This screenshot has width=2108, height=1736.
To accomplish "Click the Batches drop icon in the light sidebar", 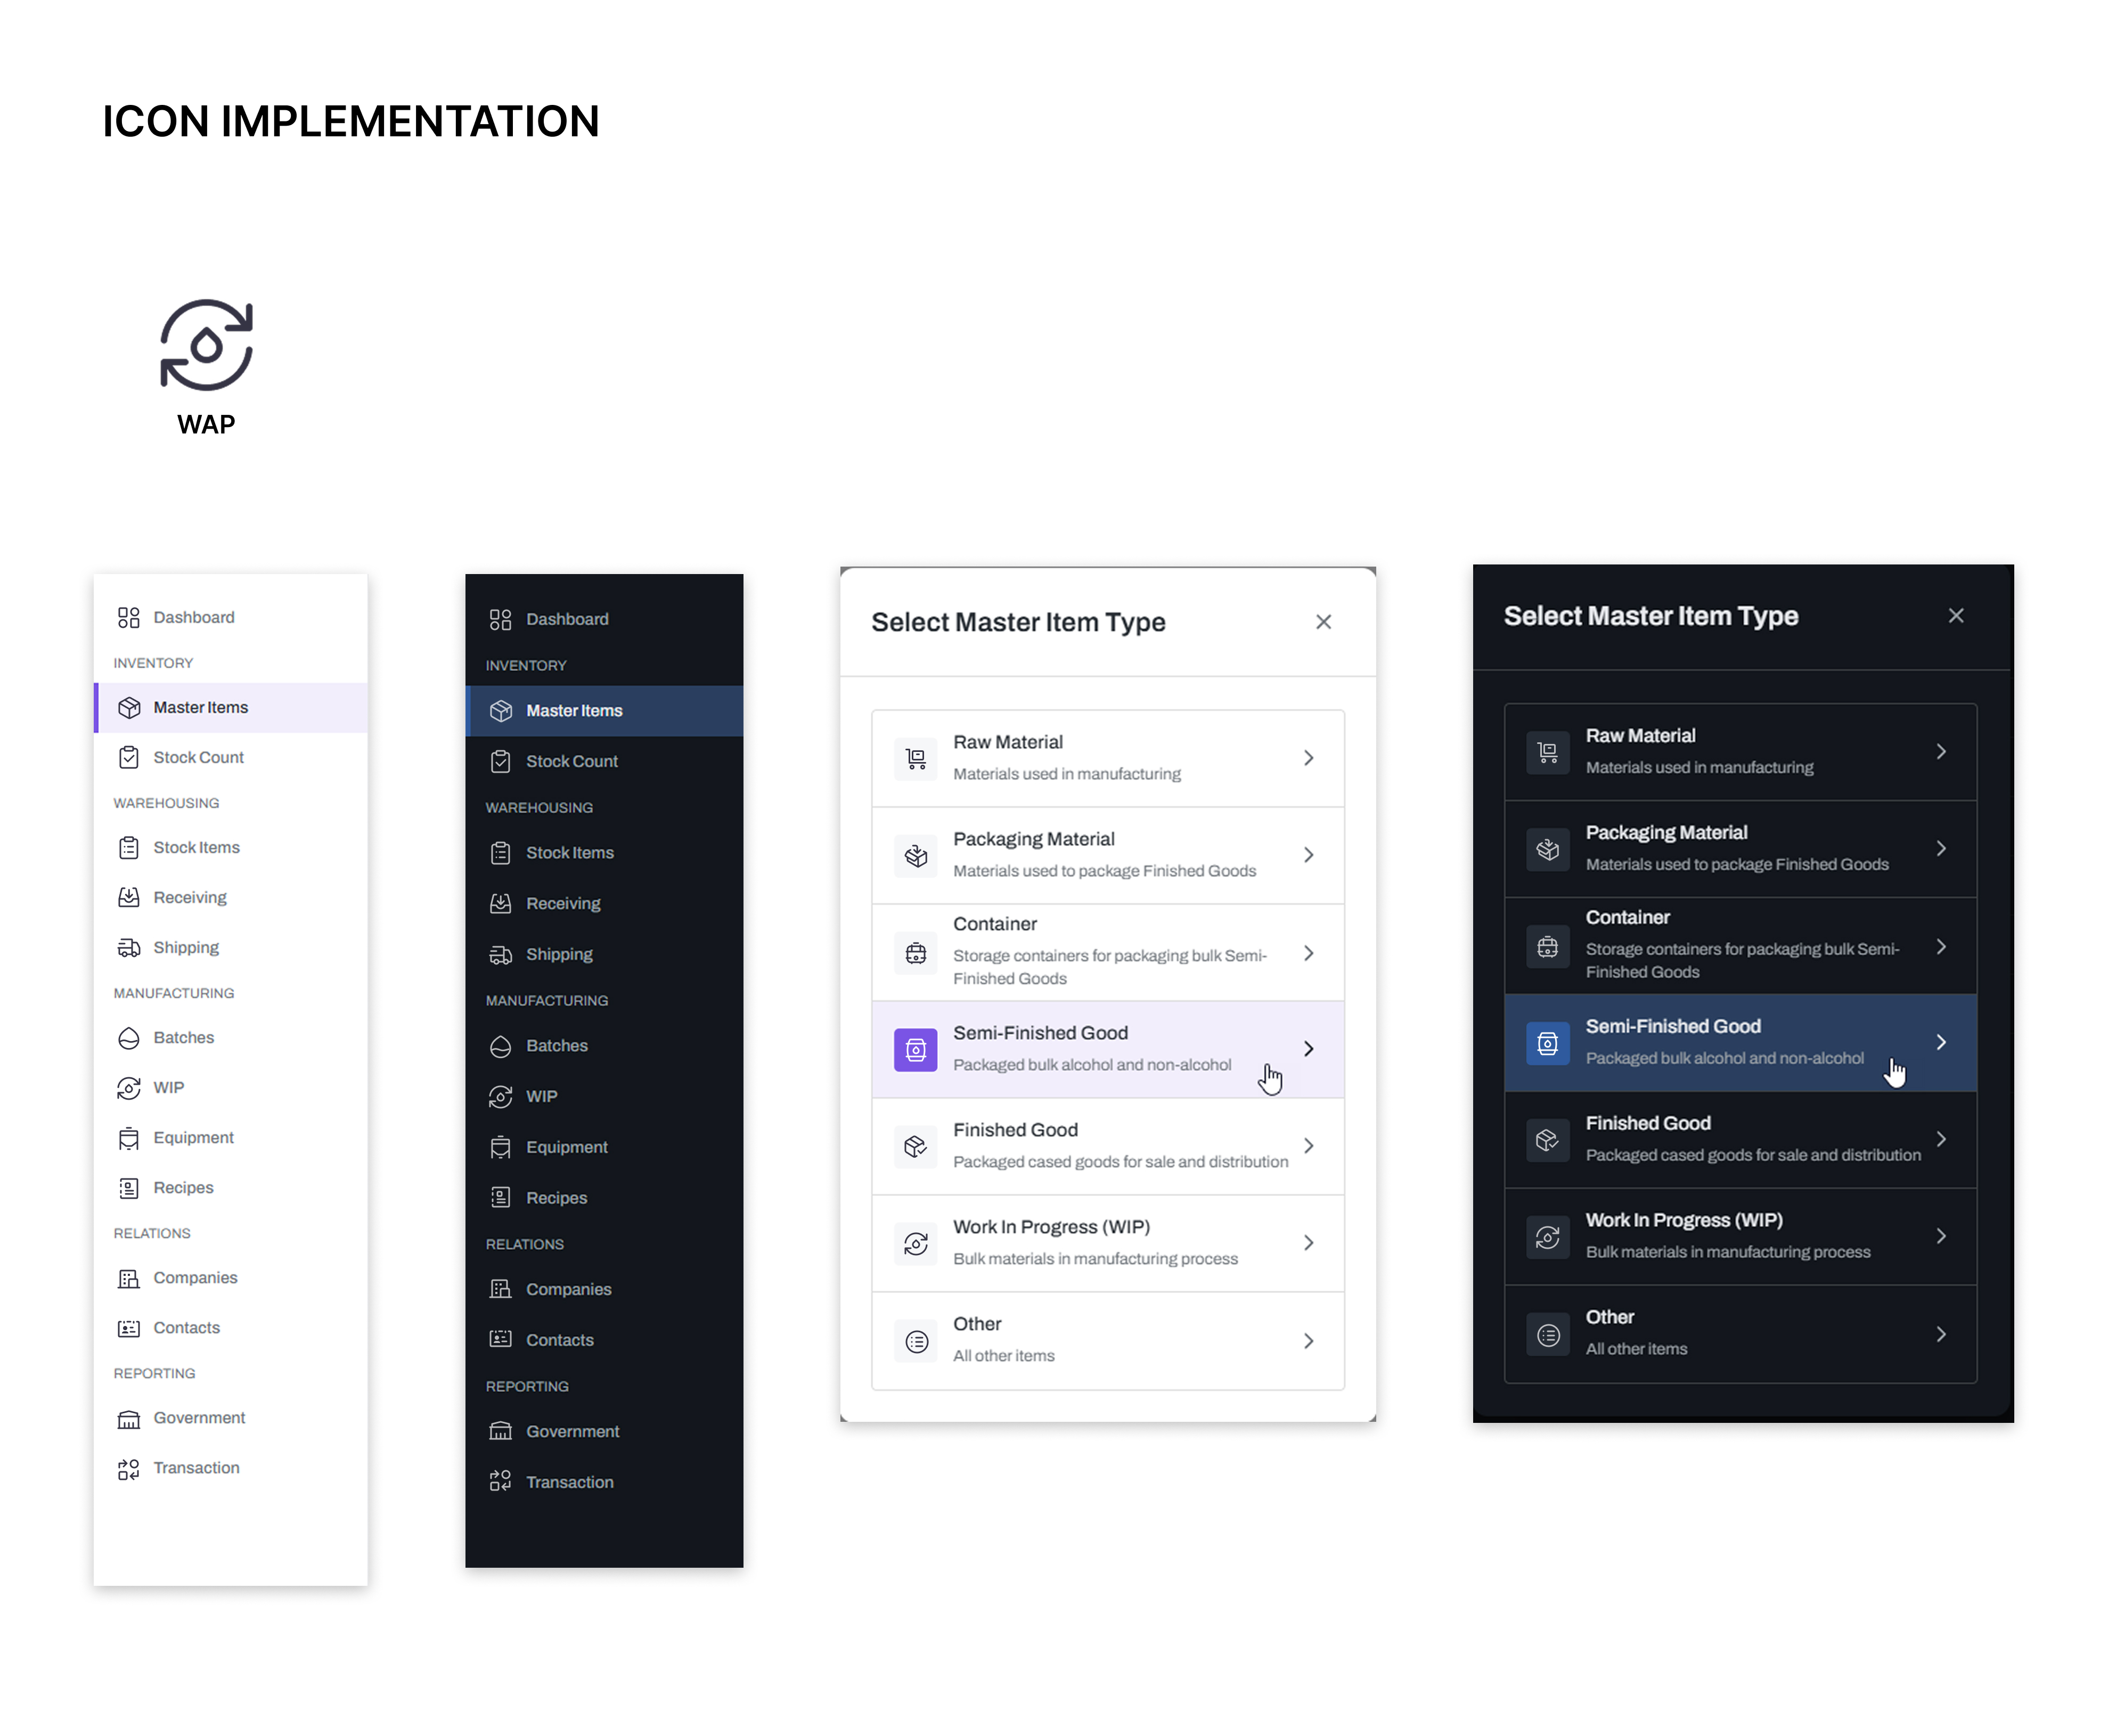I will [x=128, y=1037].
